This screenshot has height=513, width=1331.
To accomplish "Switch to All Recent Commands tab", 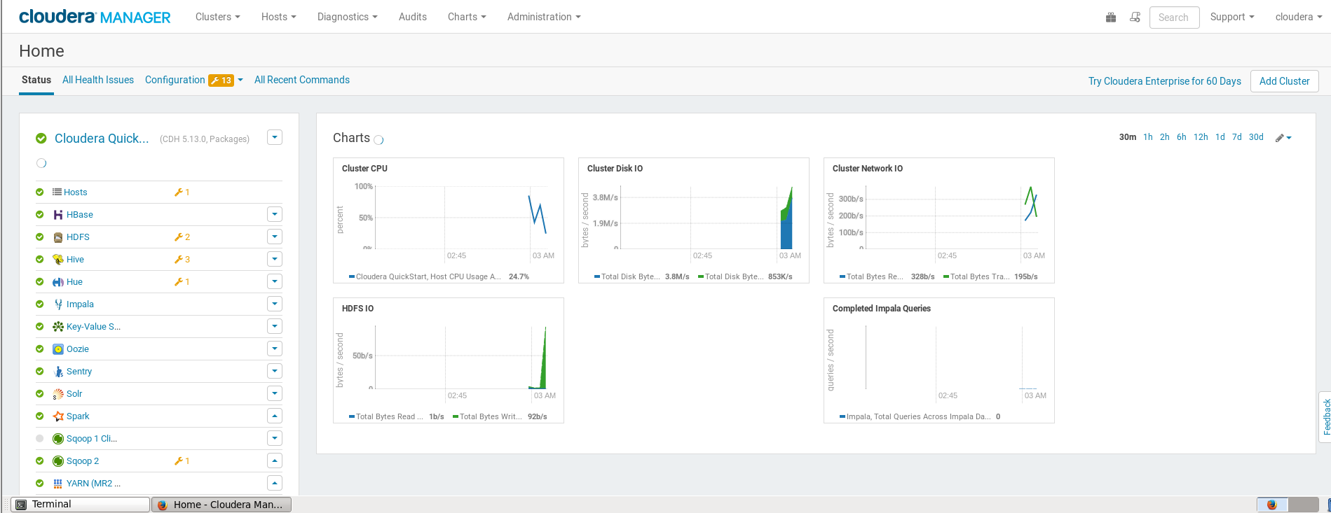I will coord(302,80).
